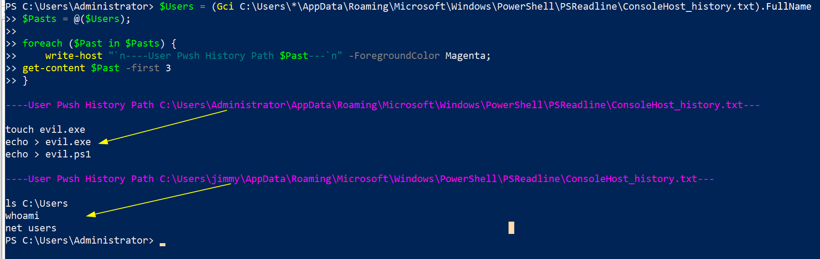Click the Gci command in the first line
Screen dimensions: 820x259
[225, 7]
